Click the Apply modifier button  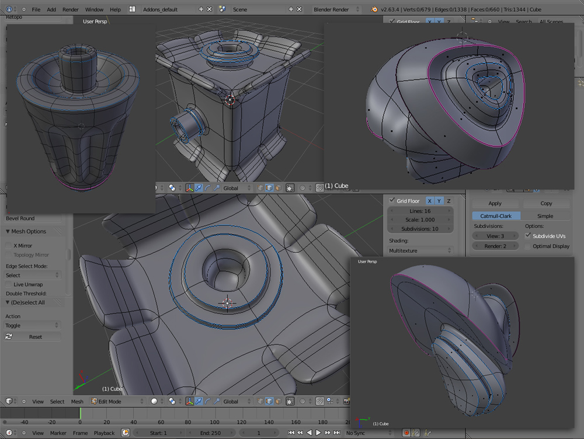[x=495, y=203]
